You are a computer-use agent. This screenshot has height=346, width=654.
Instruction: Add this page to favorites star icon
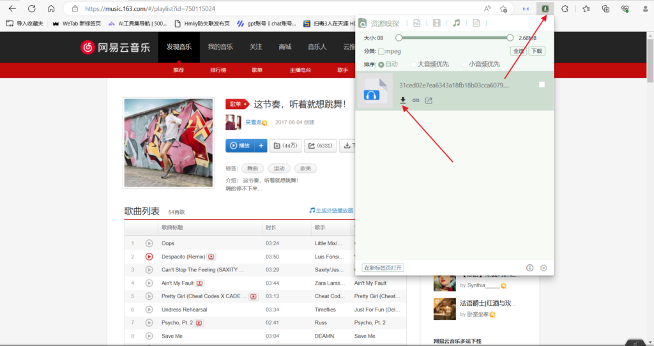[503, 9]
